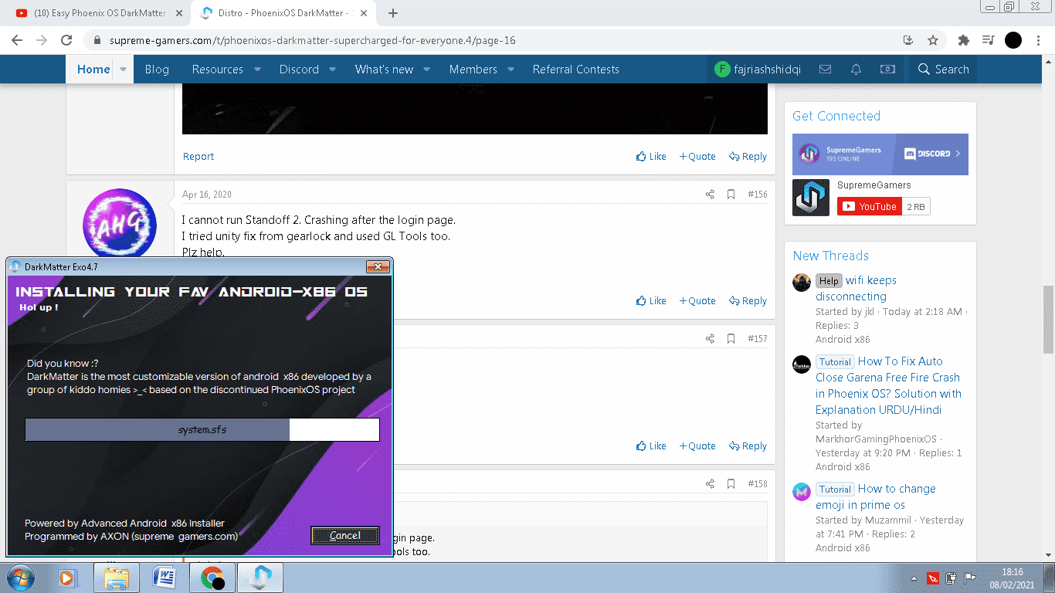Viewport: 1055px width, 593px height.
Task: Click the system.sfs installation progress bar
Action: coord(202,430)
